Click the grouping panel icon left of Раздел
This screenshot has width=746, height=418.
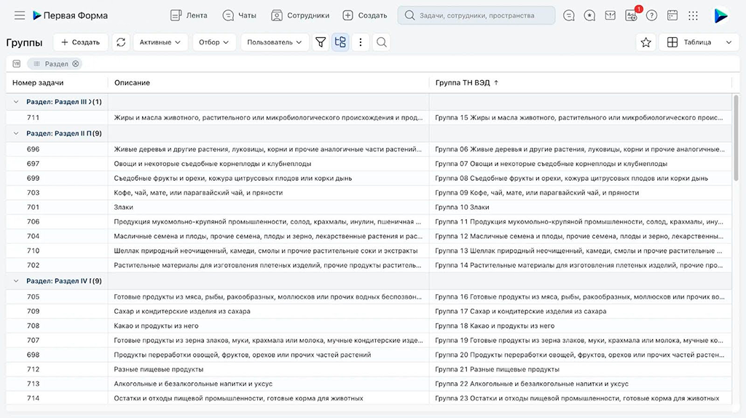click(x=17, y=64)
